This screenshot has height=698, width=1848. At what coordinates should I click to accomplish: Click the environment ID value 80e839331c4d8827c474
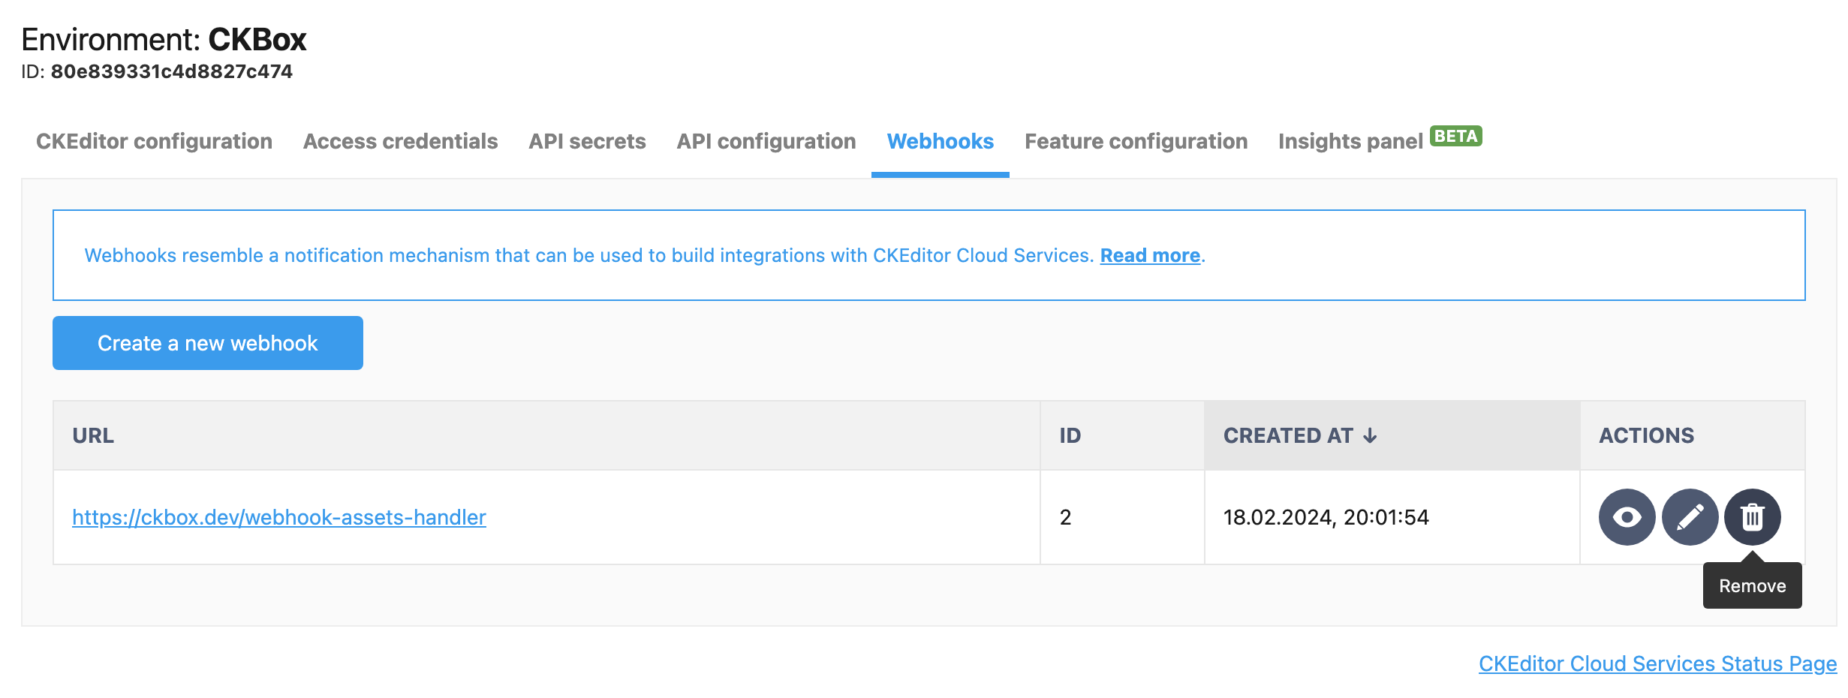pyautogui.click(x=171, y=72)
